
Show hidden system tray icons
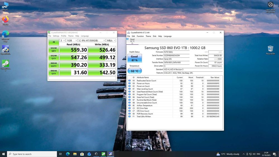click(244, 154)
